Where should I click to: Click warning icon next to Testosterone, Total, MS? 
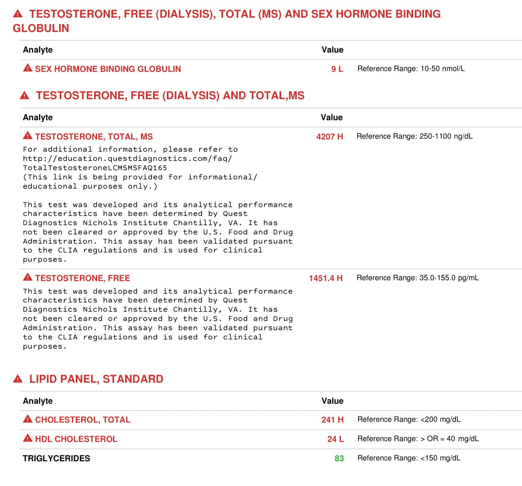point(28,136)
